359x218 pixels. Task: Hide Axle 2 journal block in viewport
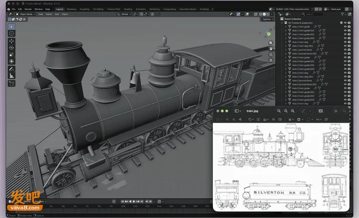pos(345,80)
